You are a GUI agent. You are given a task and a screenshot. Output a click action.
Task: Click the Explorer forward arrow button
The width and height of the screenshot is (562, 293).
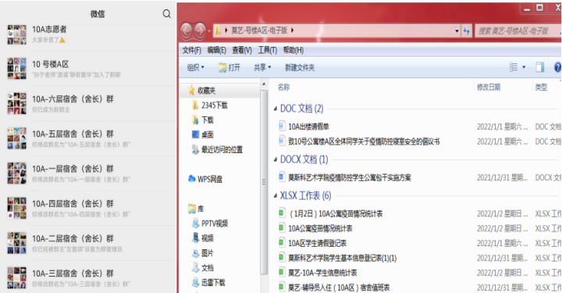tap(200, 30)
